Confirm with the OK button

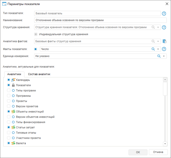[138, 152]
